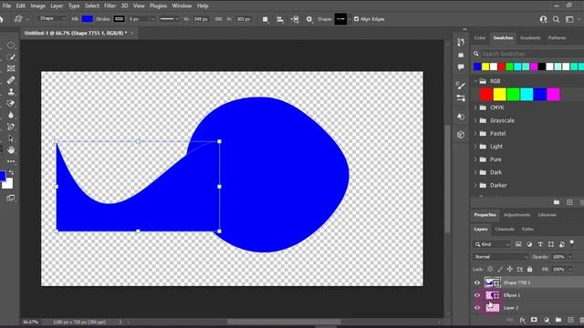Viewport: 584px width, 328px height.
Task: Open the 3D cube panel icon
Action: click(461, 135)
